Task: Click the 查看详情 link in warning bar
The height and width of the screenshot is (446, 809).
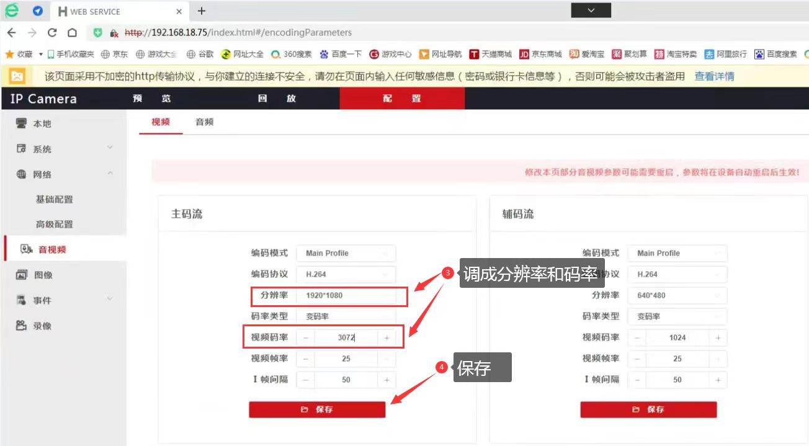Action: point(714,76)
